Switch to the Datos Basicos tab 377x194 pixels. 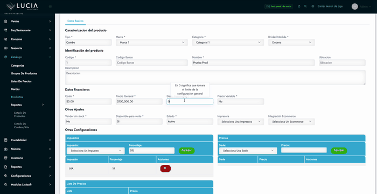point(75,21)
